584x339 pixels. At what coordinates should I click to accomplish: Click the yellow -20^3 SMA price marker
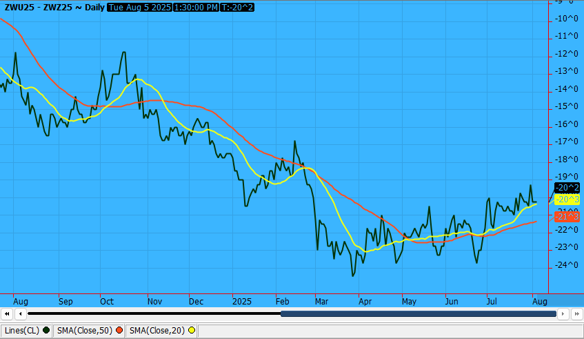(x=567, y=200)
